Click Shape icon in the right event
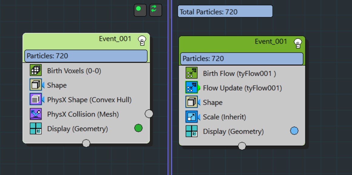 point(191,102)
